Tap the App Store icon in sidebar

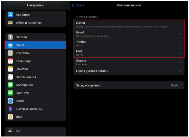[10, 15]
